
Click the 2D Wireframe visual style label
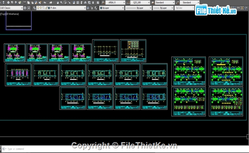tap(12, 14)
